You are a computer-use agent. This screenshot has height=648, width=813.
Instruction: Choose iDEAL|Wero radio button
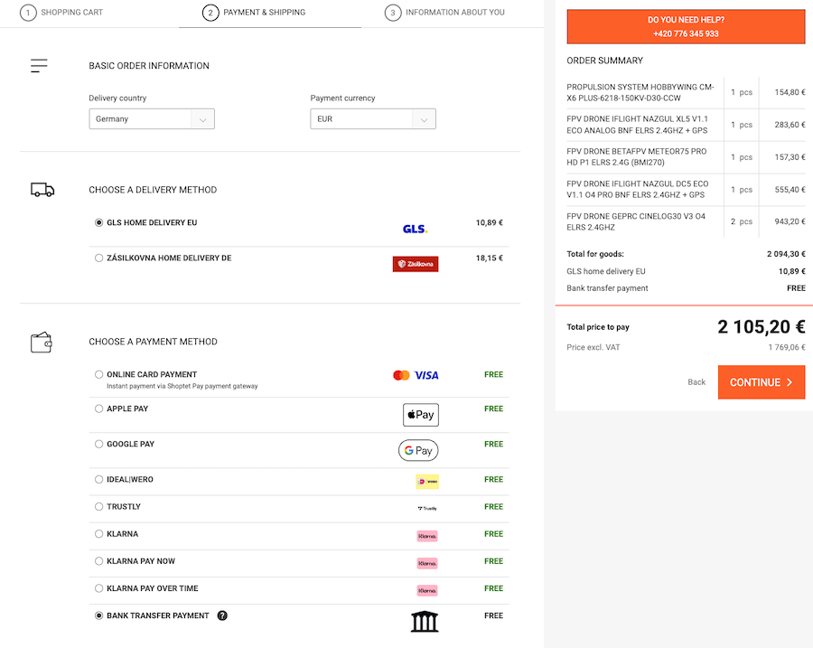99,479
